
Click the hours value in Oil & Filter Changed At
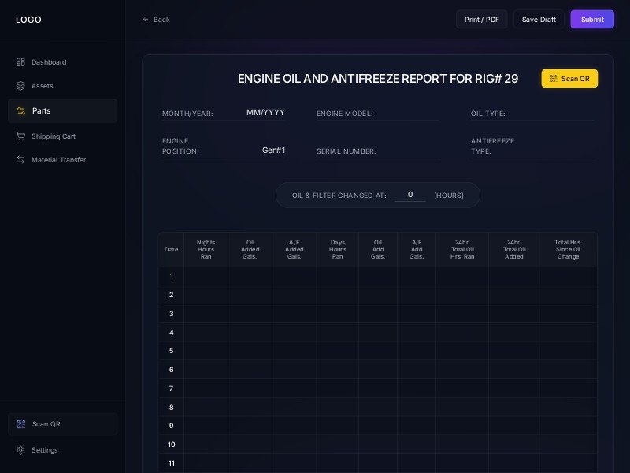(410, 195)
